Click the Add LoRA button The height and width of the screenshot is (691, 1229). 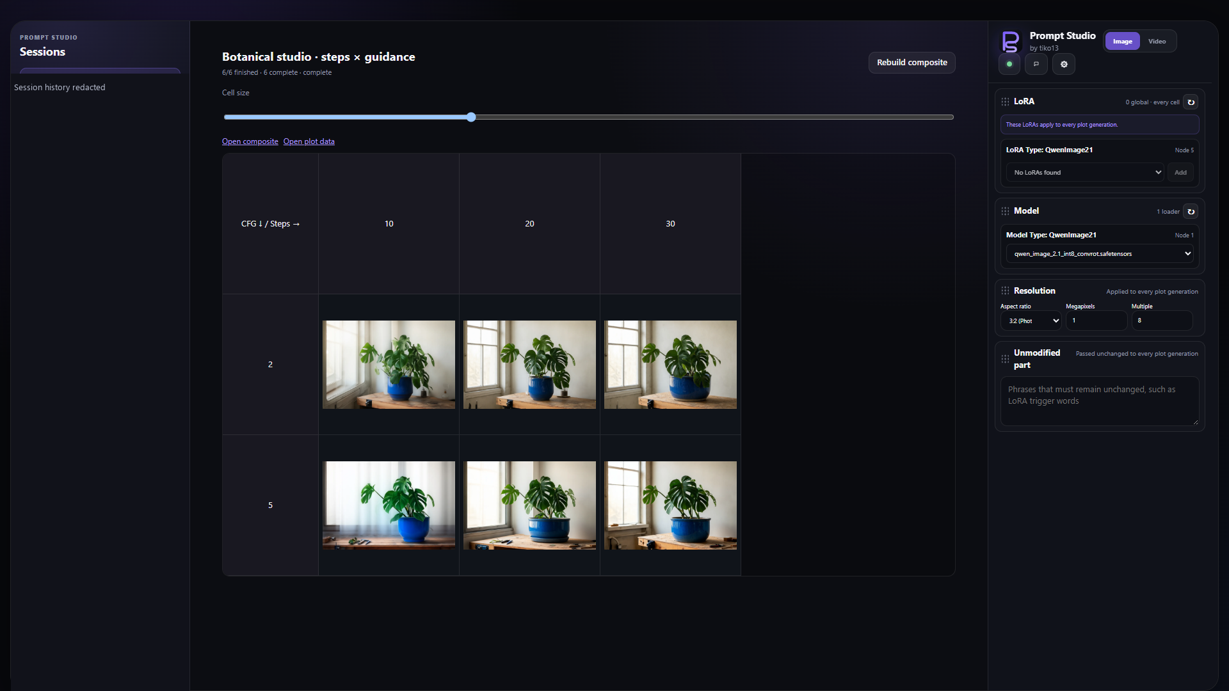pyautogui.click(x=1180, y=172)
